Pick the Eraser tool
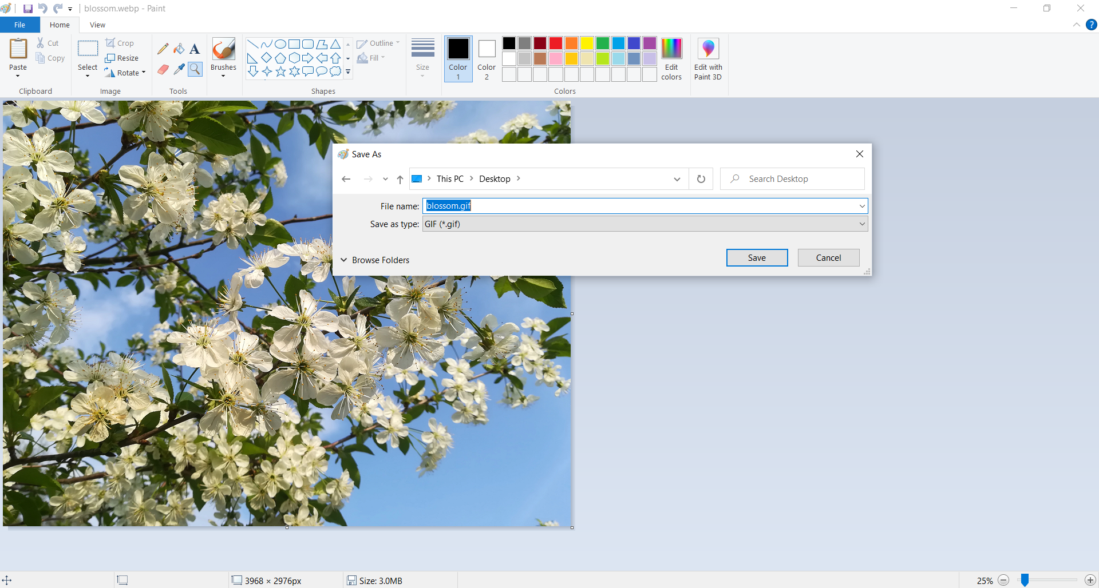Screen dimensions: 1099x588 click(163, 69)
